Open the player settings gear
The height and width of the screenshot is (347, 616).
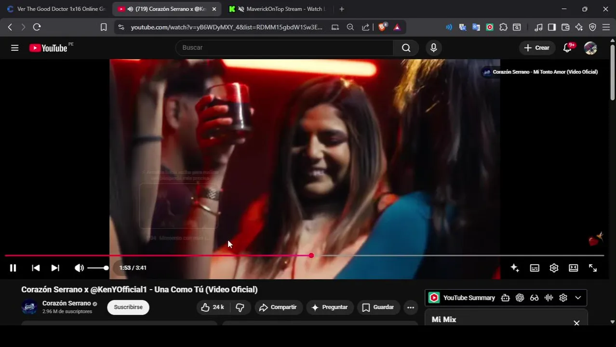pos(554,268)
